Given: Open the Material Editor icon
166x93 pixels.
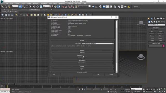Looking at the screenshot, I should click(115, 7).
